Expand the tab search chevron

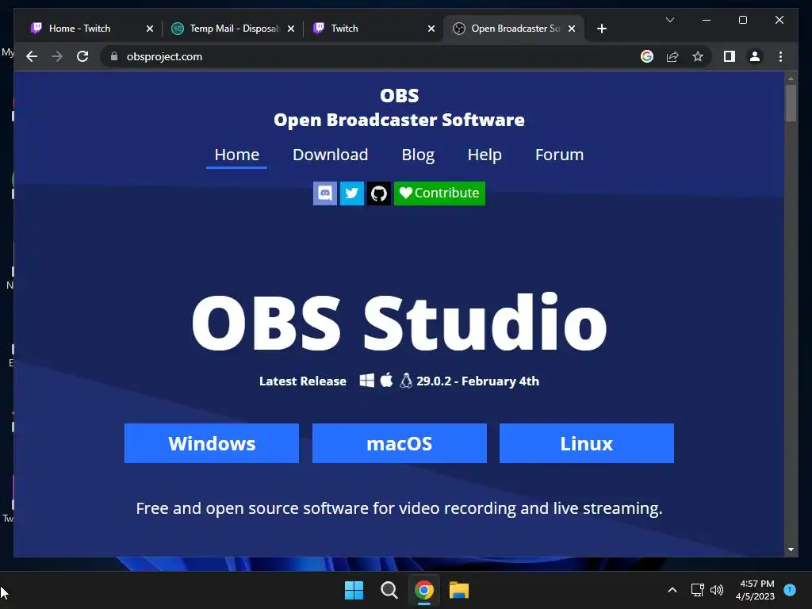pyautogui.click(x=669, y=20)
